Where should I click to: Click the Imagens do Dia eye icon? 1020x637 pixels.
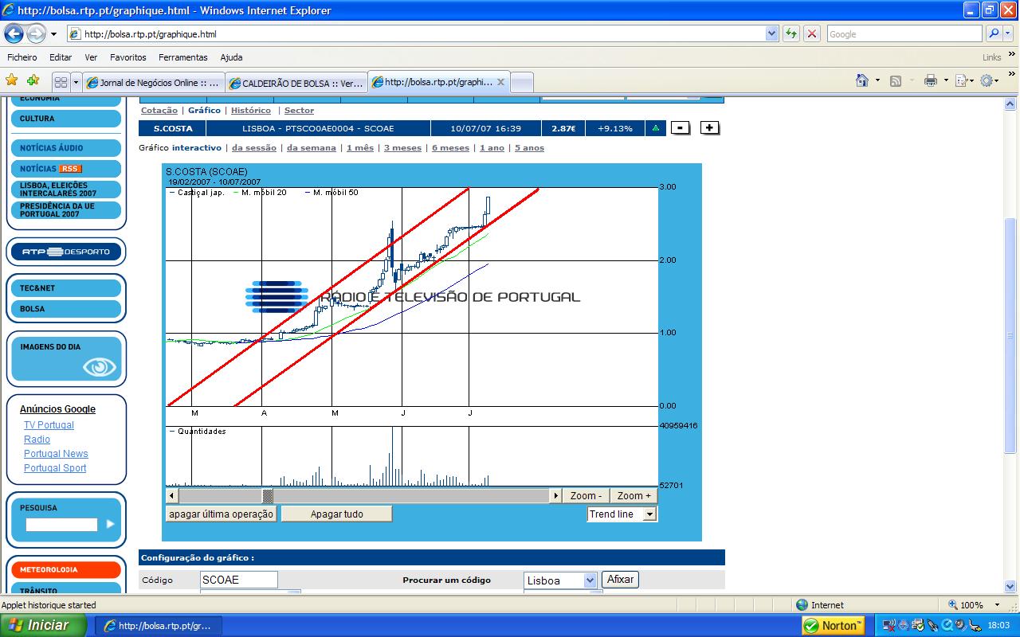pos(100,366)
